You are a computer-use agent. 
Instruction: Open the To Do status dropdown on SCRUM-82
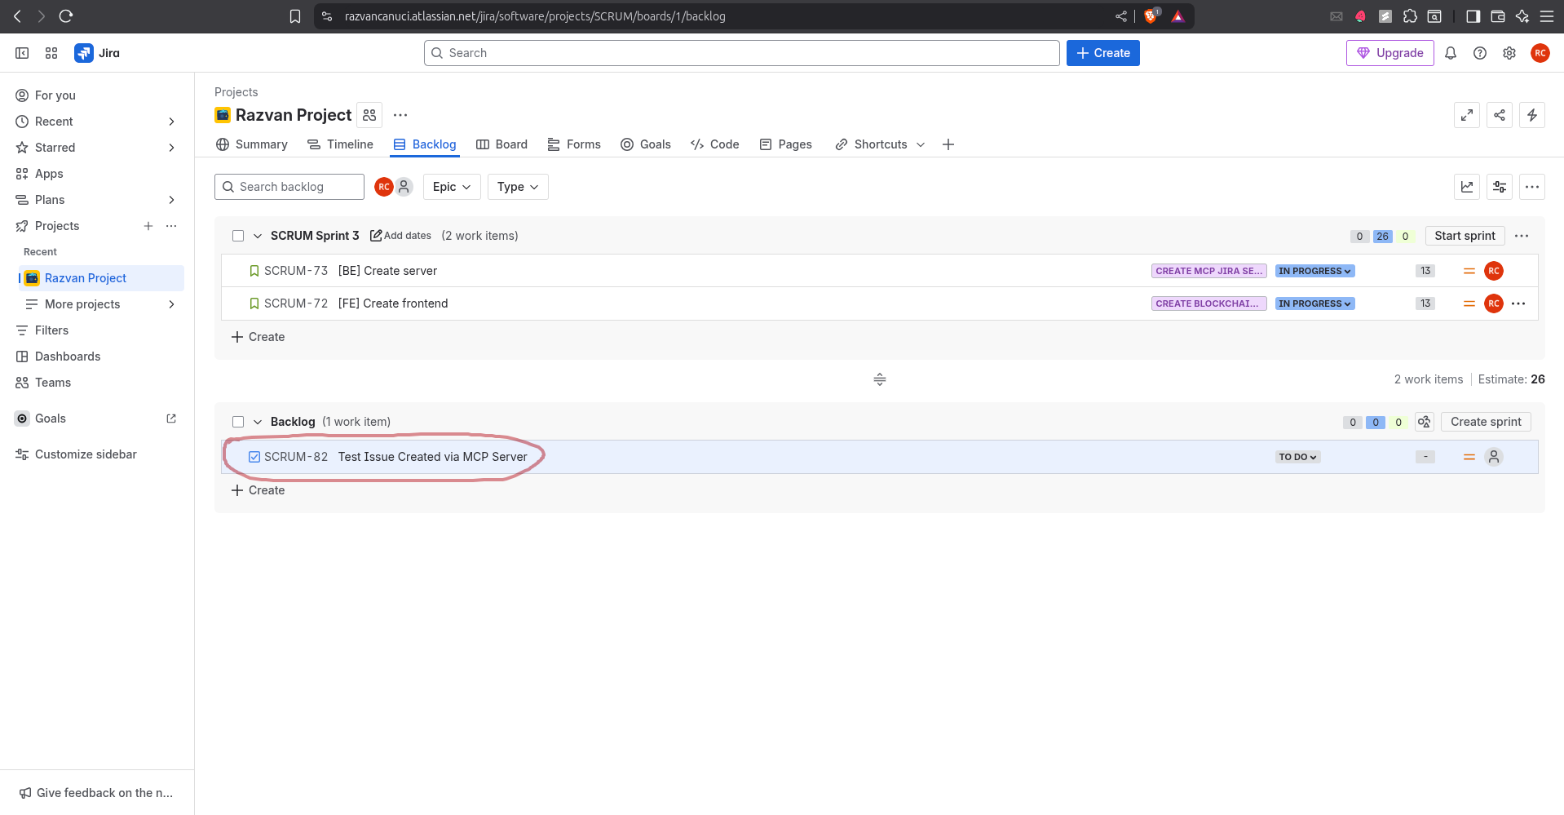1297,456
